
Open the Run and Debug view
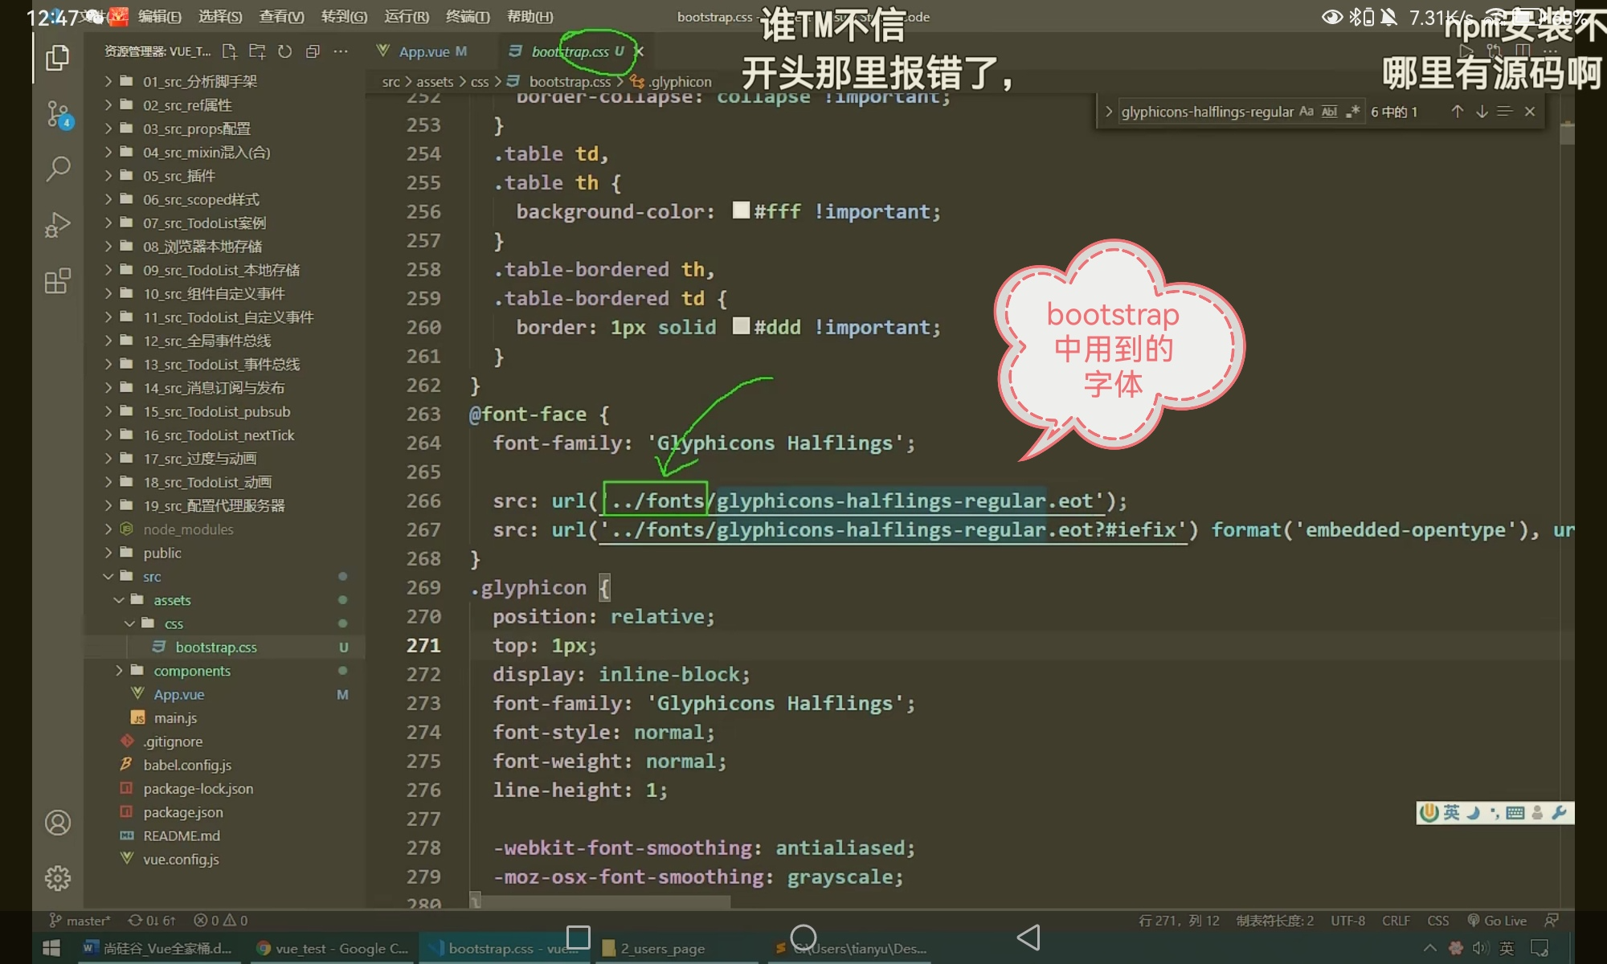[x=58, y=225]
